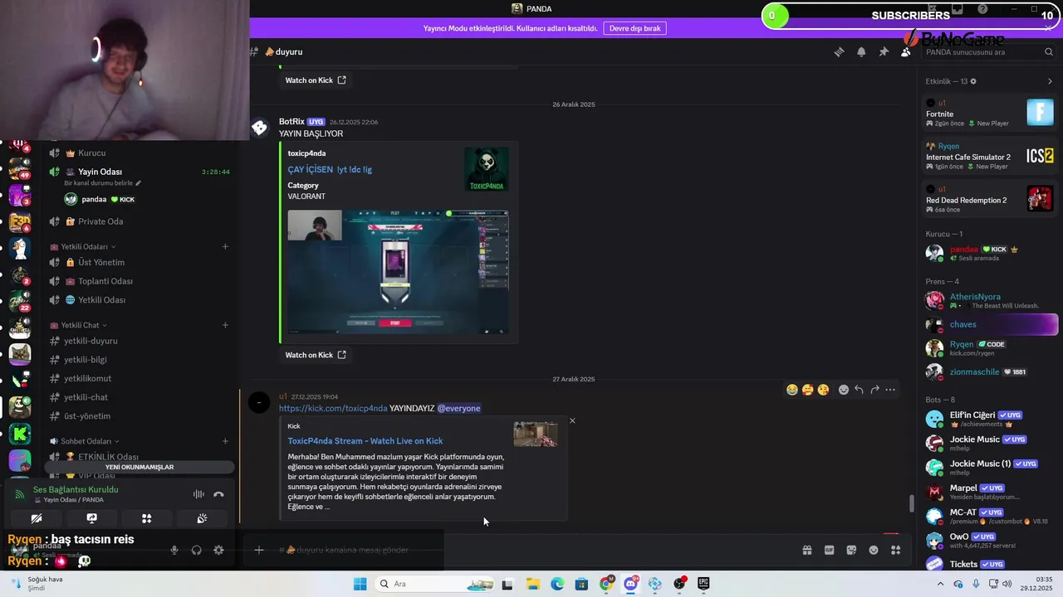The image size is (1063, 597).
Task: Close the Kick link embed
Action: pyautogui.click(x=572, y=420)
